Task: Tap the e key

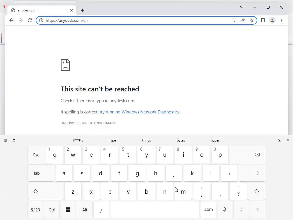Action: 91,155
